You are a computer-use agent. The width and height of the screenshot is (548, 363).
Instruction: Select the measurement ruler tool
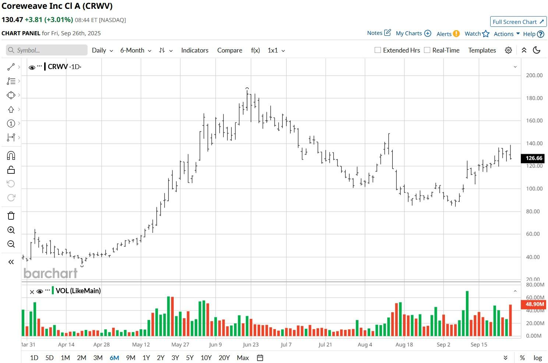(11, 137)
